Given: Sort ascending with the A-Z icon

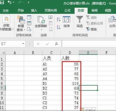Looking at the screenshot, I should tap(59, 19).
